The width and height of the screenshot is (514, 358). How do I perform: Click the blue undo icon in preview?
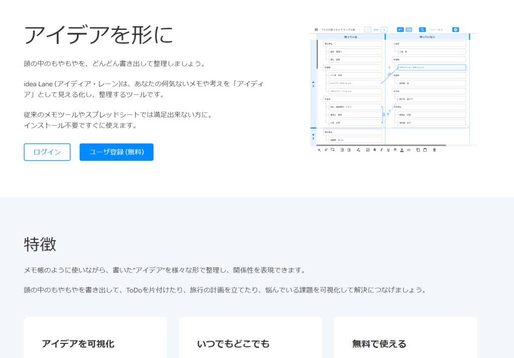[400, 30]
